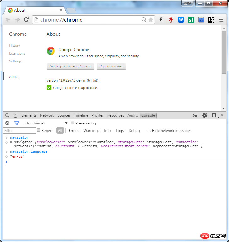Switch to the Profiles tab
The width and height of the screenshot is (229, 242).
coord(98,115)
